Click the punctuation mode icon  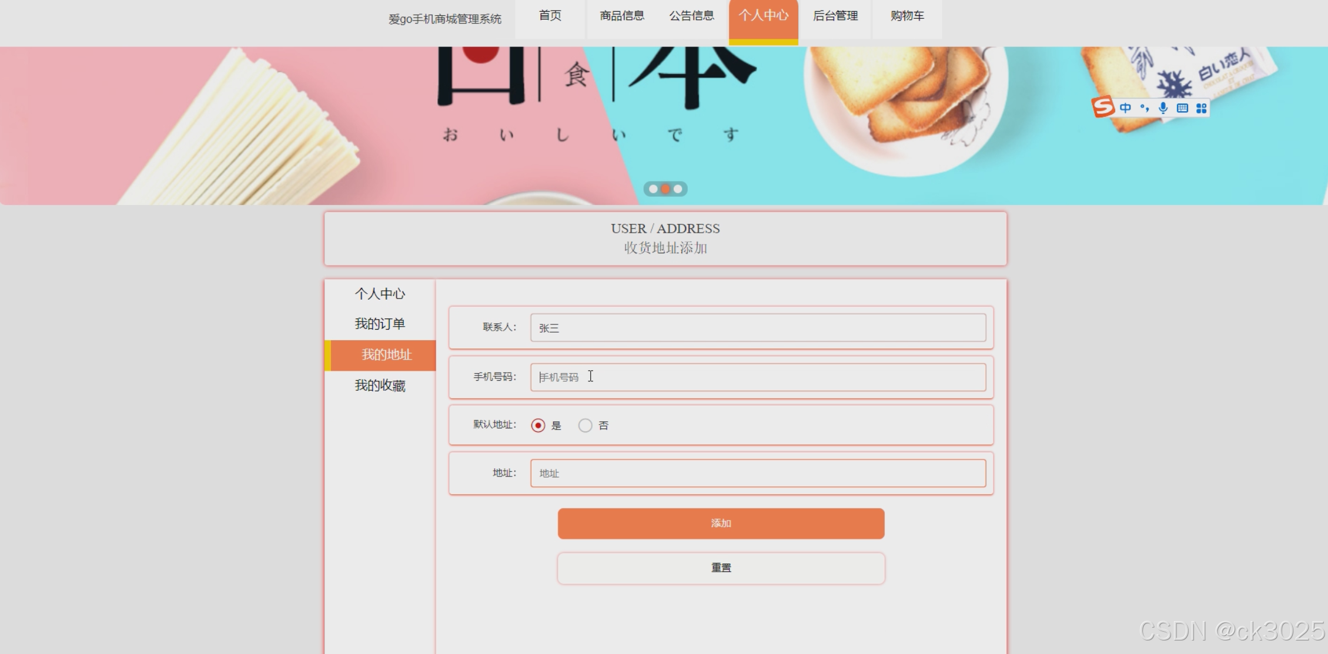(1144, 108)
